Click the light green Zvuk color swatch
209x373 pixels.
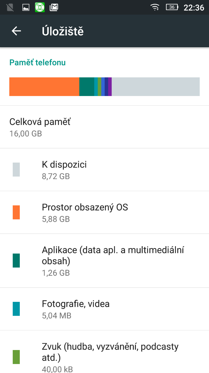[16, 357]
